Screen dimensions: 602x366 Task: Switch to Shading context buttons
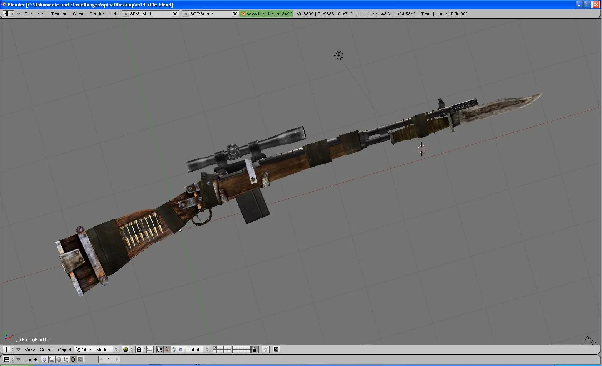point(59,360)
